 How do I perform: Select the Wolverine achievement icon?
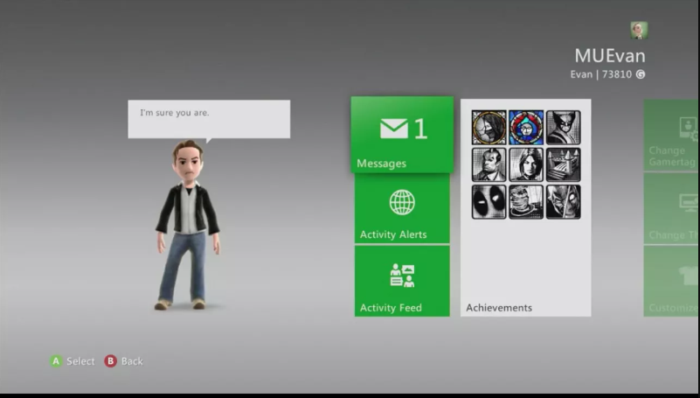point(564,128)
